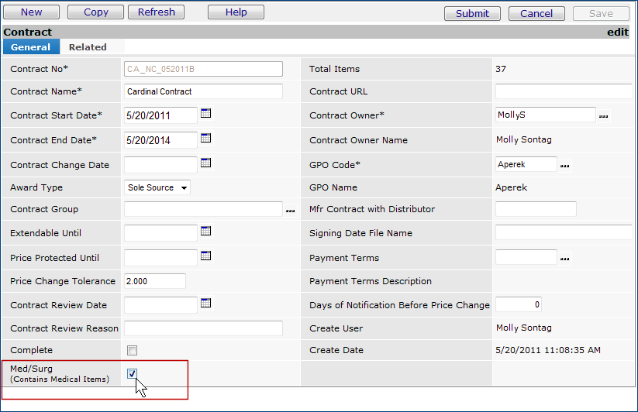Open calendar picker for Contract End Date

[x=206, y=139]
